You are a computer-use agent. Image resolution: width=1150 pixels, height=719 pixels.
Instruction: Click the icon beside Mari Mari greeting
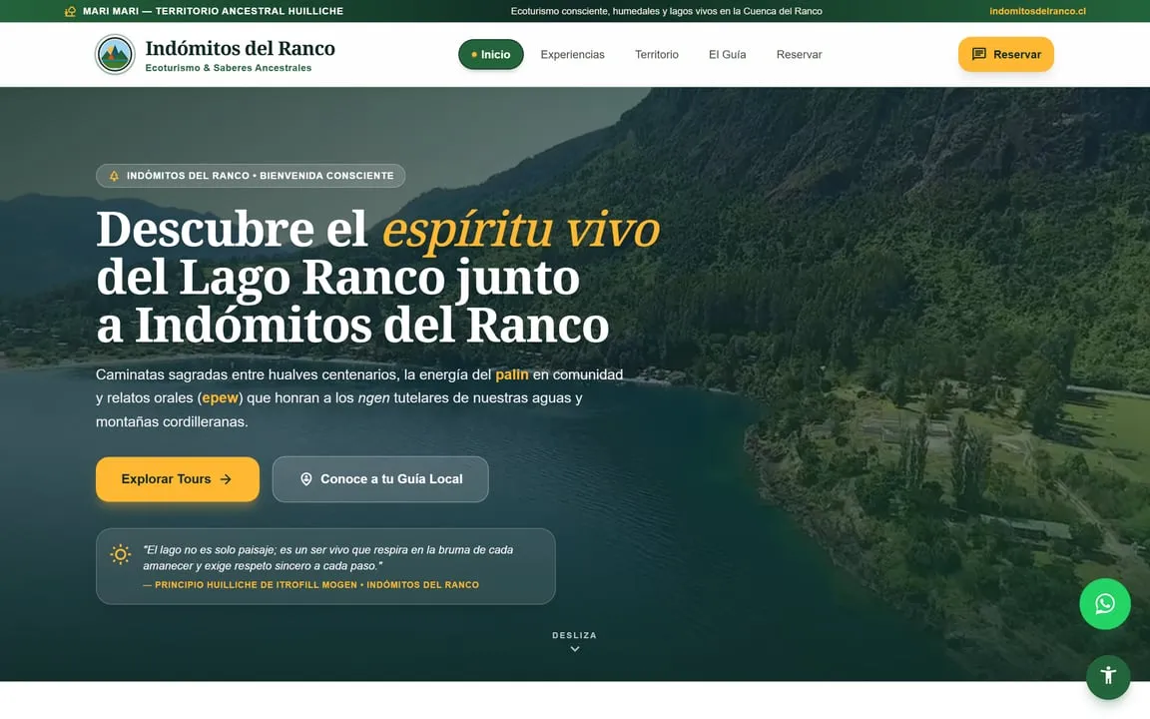[71, 11]
